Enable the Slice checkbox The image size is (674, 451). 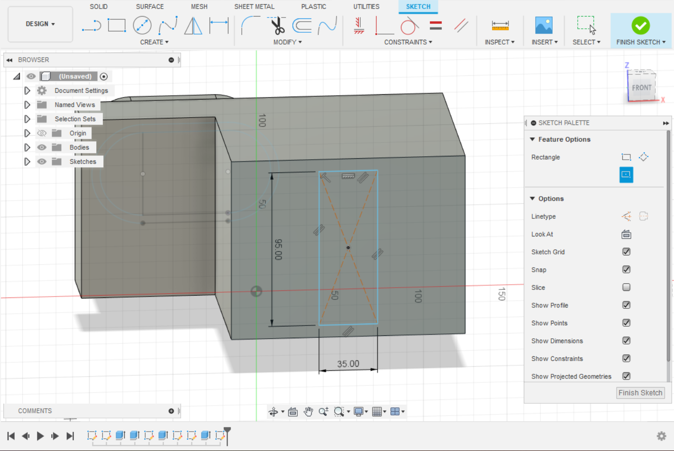click(x=626, y=288)
